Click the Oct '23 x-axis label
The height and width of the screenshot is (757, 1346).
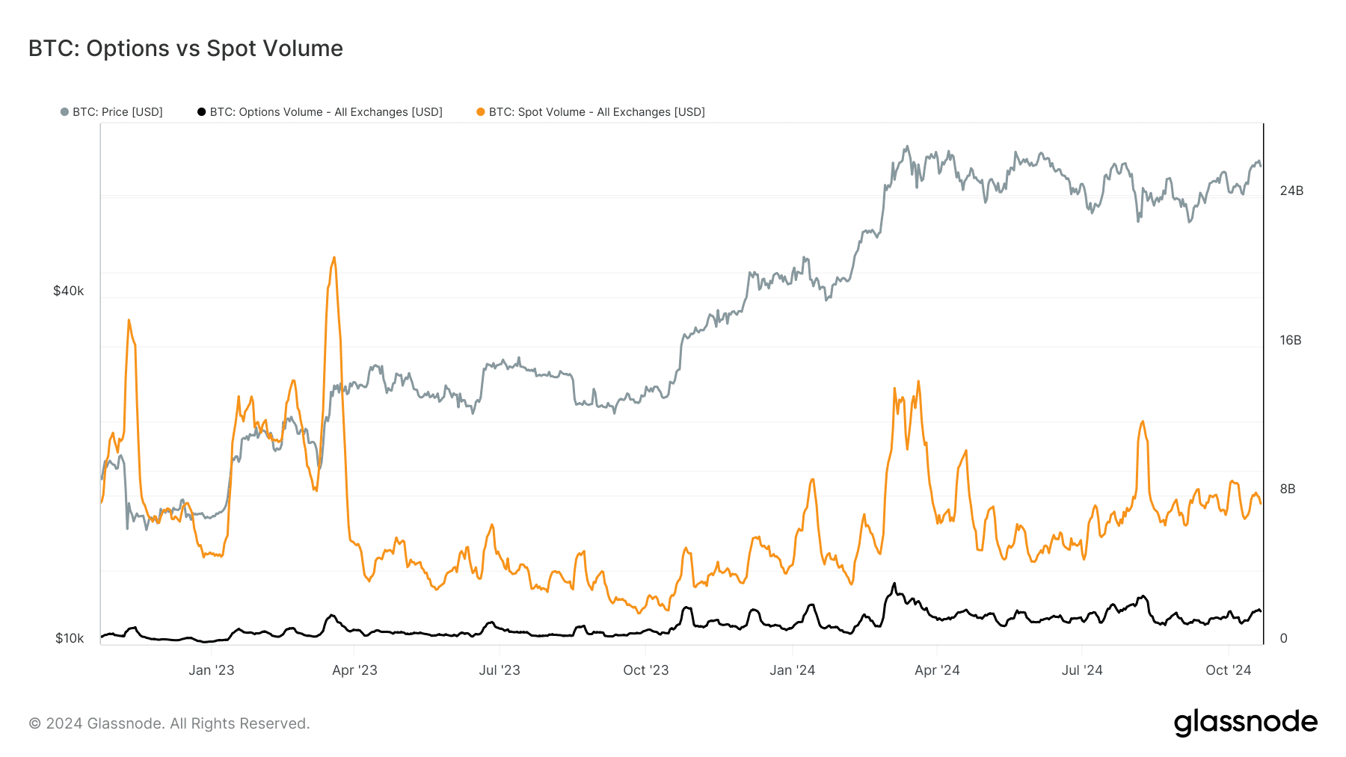pyautogui.click(x=646, y=670)
